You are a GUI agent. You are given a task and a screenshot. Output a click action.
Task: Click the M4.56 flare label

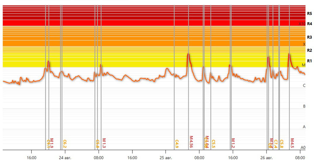(191, 142)
